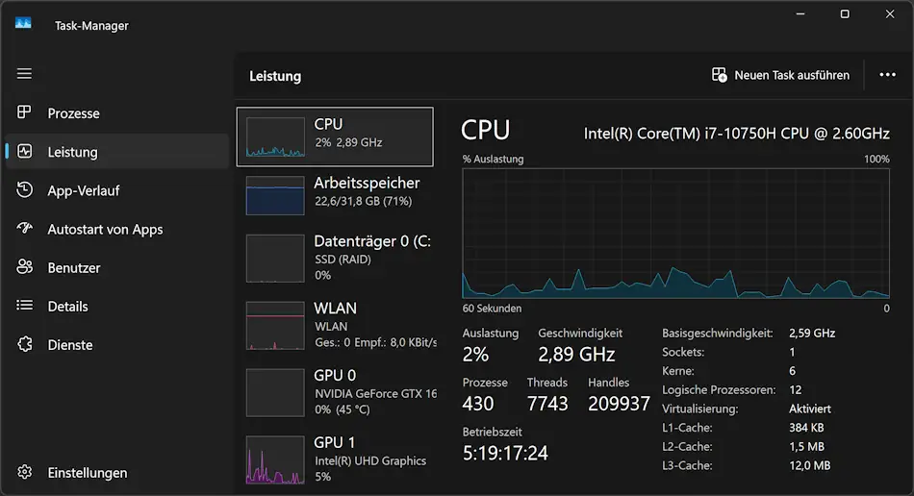
Task: Minimize the Task-Manager window
Action: (800, 14)
